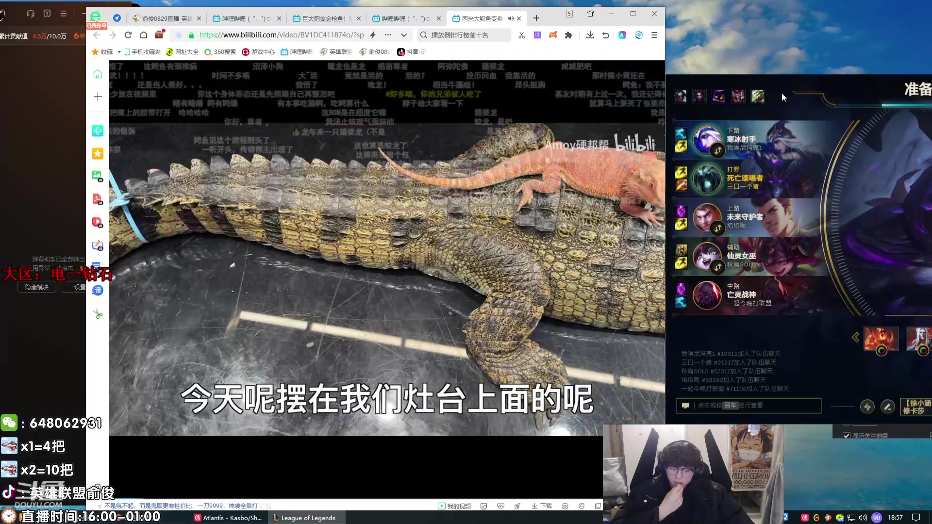Screen dimensions: 932x524
Task: Click the taskbar volume speaker icon
Action: pyautogui.click(x=863, y=518)
